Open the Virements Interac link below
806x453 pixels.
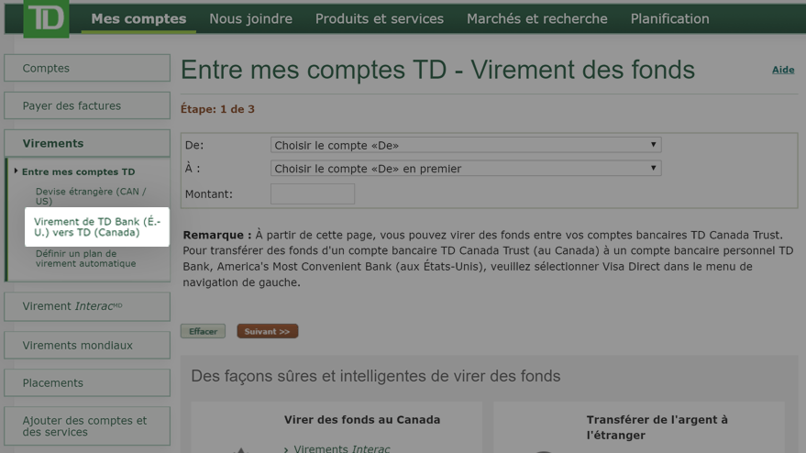point(342,448)
